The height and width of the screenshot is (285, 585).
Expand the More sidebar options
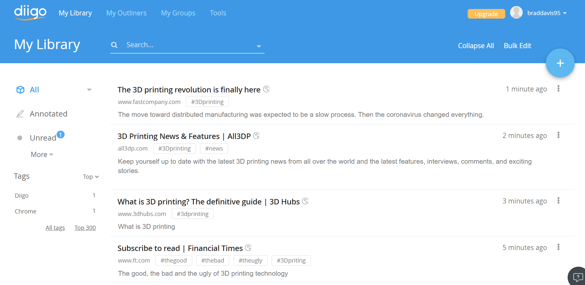(x=42, y=155)
